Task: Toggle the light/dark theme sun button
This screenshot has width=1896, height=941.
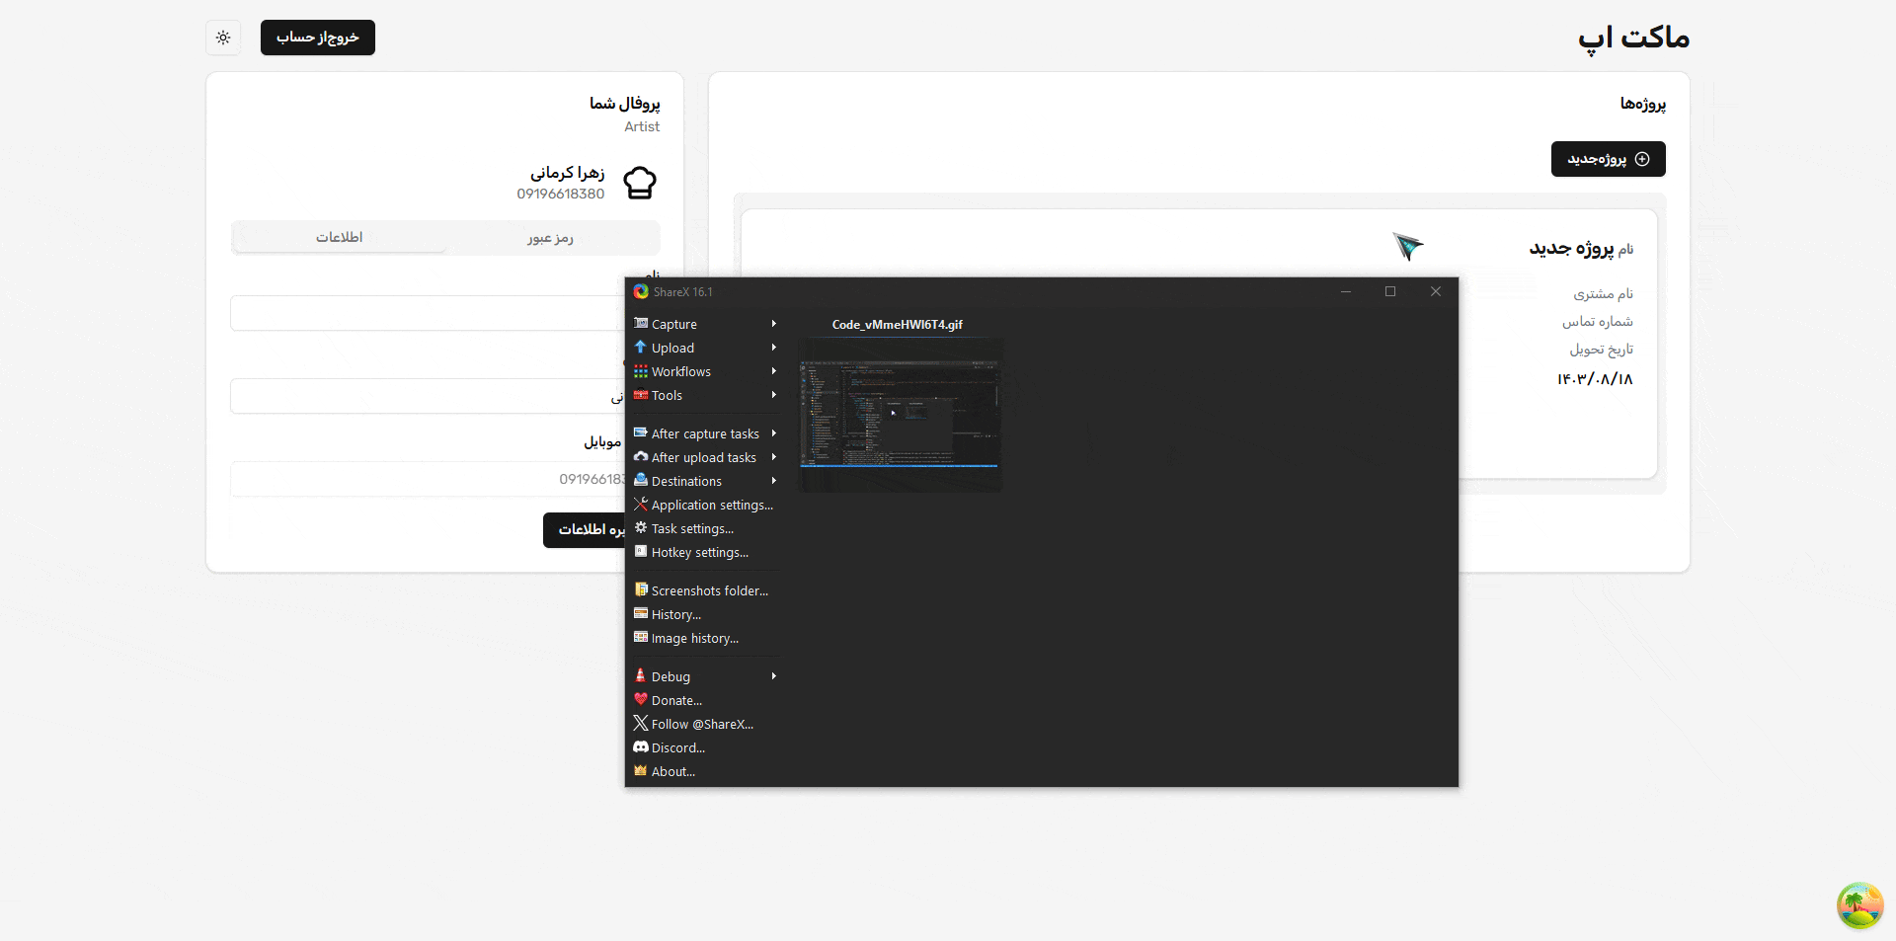Action: coord(223,38)
